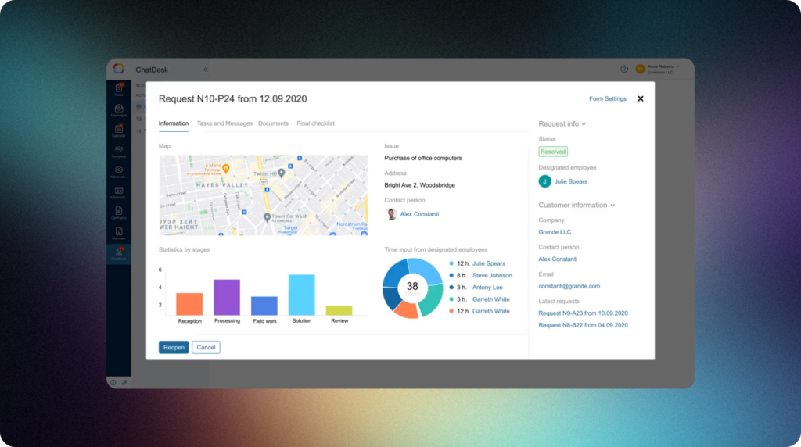Click the Hayes Valley map preview

coord(263,195)
